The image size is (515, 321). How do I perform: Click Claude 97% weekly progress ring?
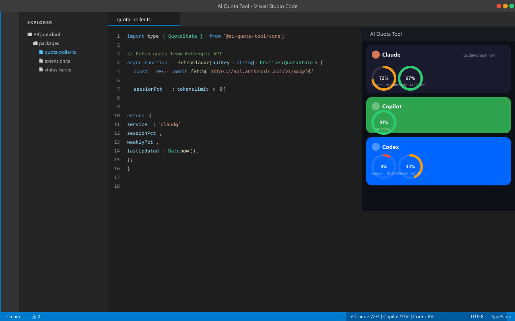point(410,78)
